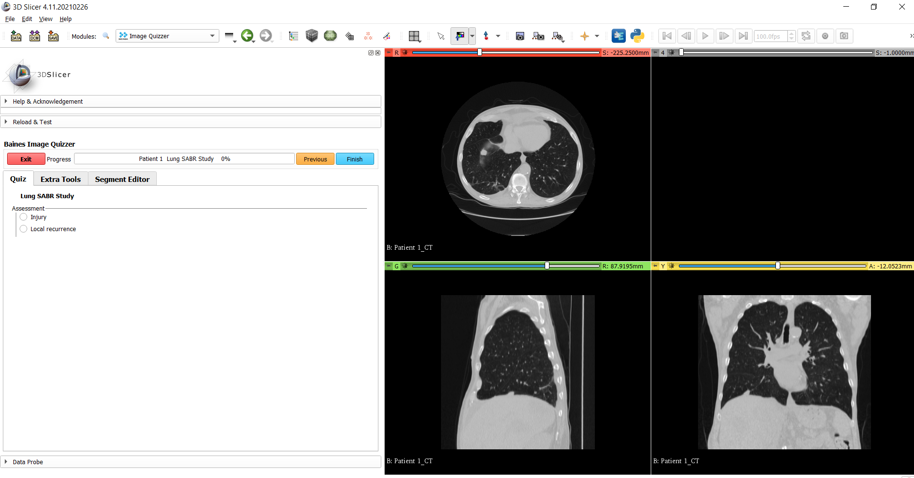Expand the Data Probe section
The image size is (914, 478).
[x=28, y=462]
